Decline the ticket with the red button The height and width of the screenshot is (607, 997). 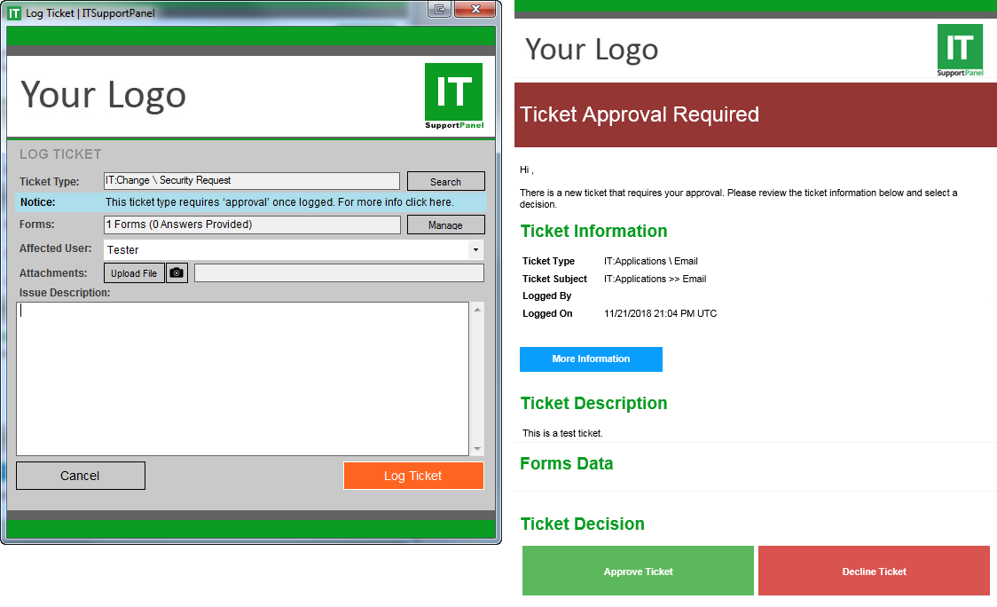point(874,571)
